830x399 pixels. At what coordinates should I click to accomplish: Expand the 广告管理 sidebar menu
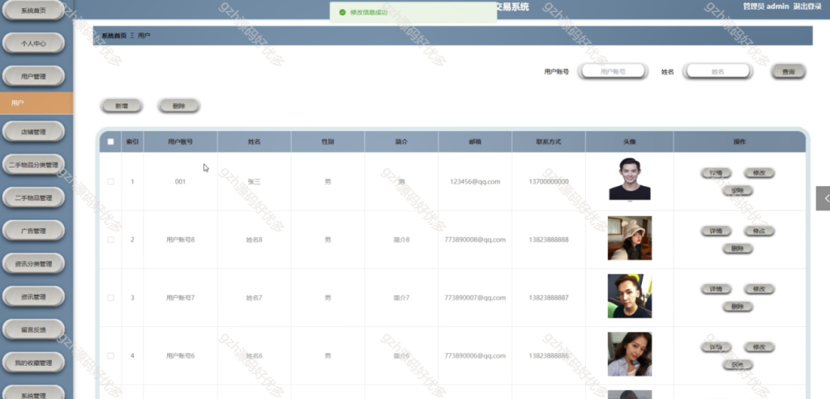(x=33, y=231)
